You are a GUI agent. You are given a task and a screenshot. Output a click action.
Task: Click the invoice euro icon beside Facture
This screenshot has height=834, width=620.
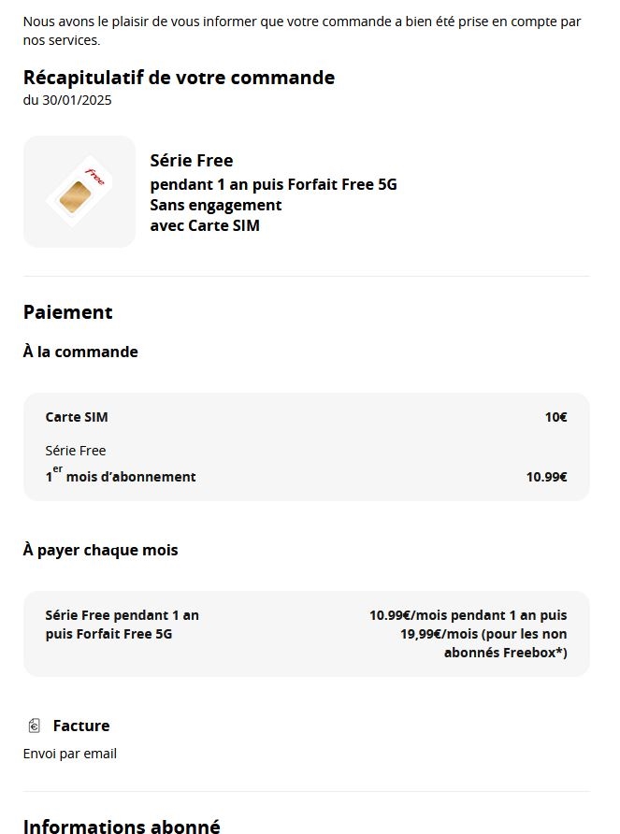pyautogui.click(x=35, y=726)
